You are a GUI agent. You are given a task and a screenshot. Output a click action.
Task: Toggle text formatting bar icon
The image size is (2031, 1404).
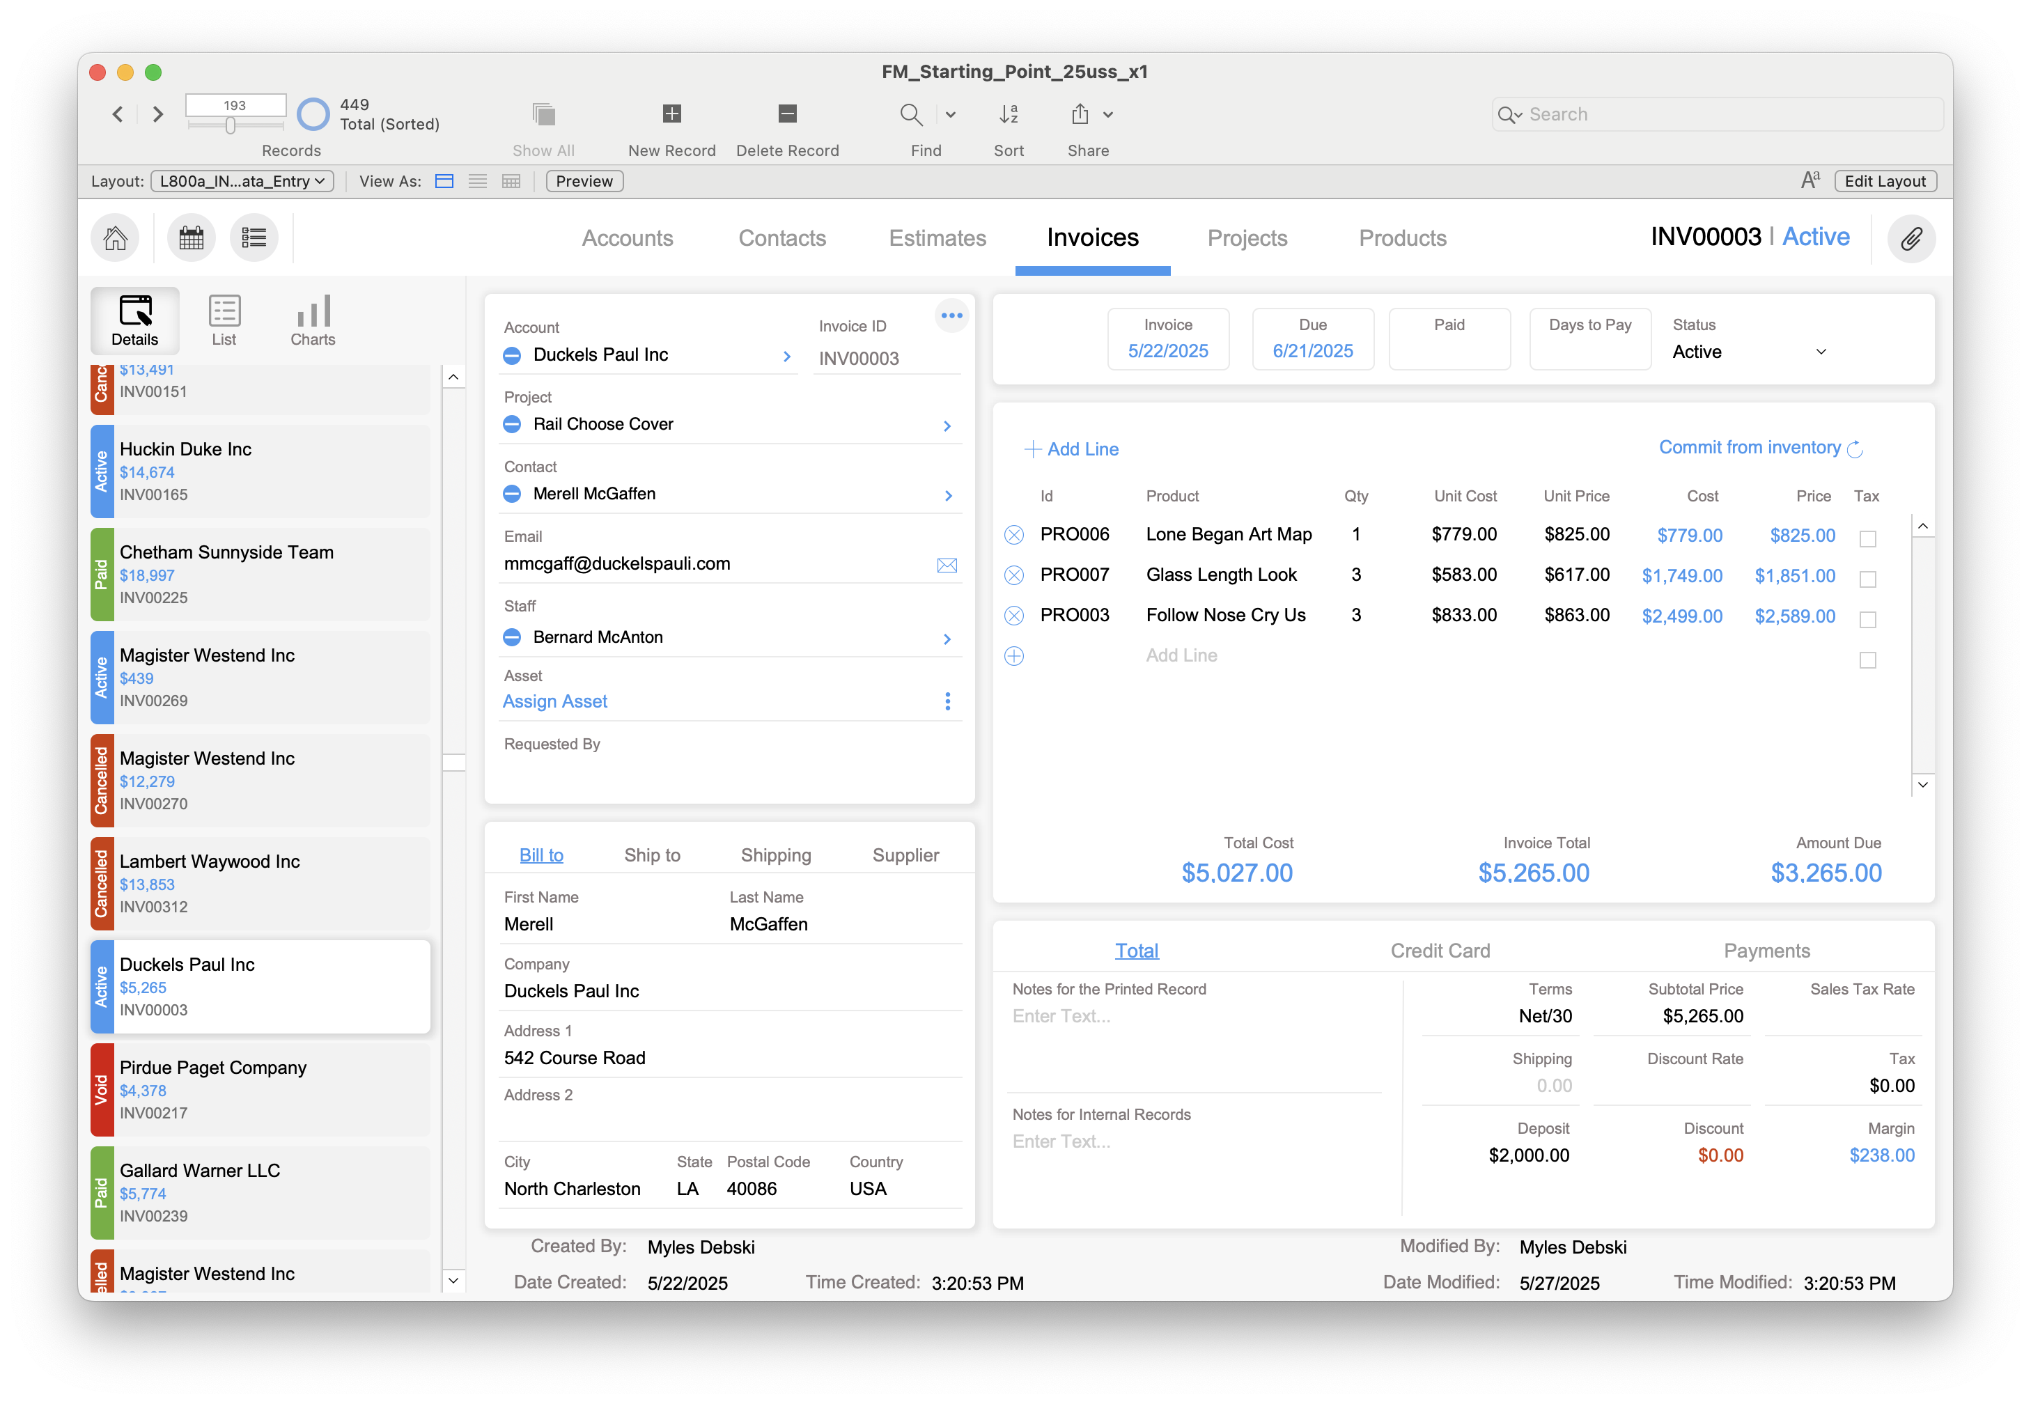pyautogui.click(x=1810, y=180)
